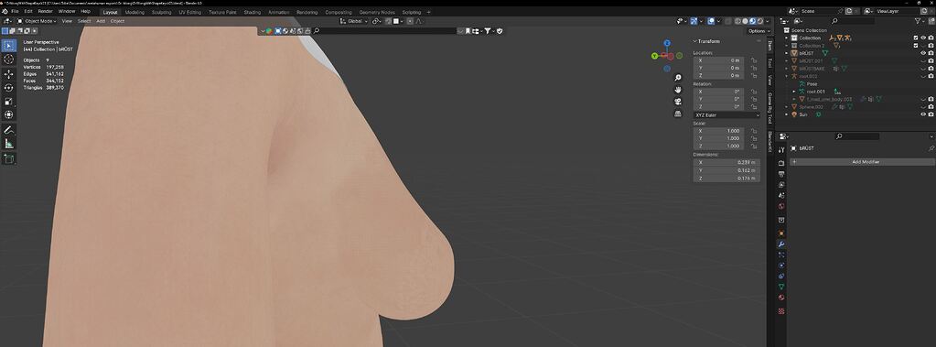Click the pan view hand icon
Image resolution: width=936 pixels, height=347 pixels.
click(x=678, y=90)
